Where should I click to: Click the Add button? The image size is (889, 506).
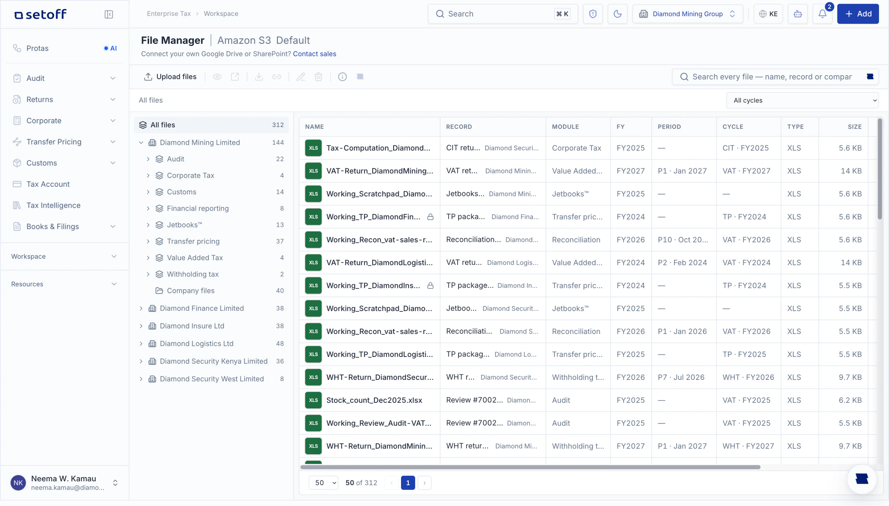click(858, 14)
